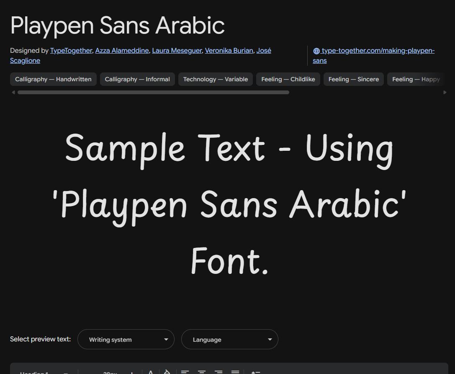
Task: Align the preview text left
Action: point(185,372)
